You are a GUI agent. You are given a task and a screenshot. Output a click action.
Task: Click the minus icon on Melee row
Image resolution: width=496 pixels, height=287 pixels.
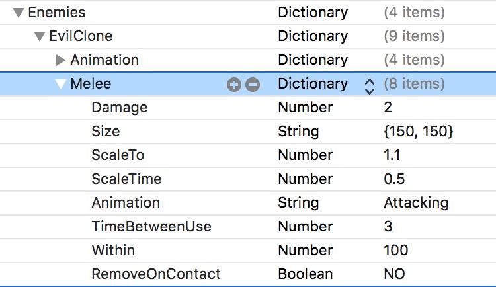coord(253,85)
